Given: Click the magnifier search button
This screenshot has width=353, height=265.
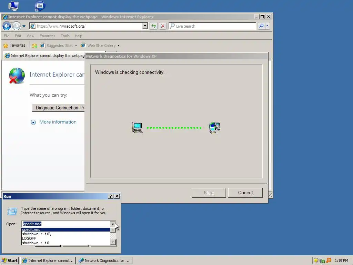Looking at the screenshot, I should pyautogui.click(x=261, y=26).
